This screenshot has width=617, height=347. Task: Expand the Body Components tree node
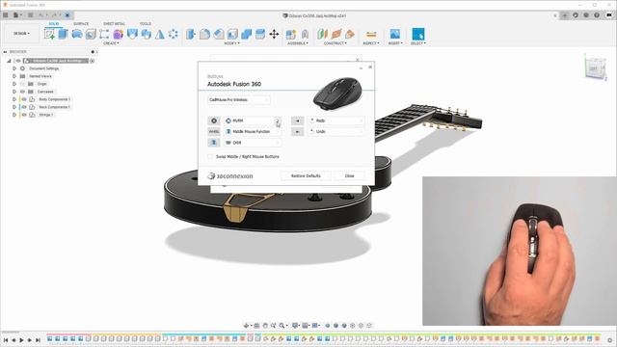tap(14, 99)
